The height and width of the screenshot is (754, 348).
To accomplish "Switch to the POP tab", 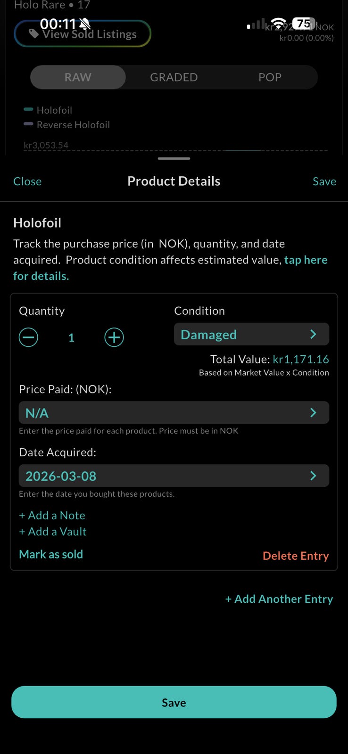I will coord(270,77).
